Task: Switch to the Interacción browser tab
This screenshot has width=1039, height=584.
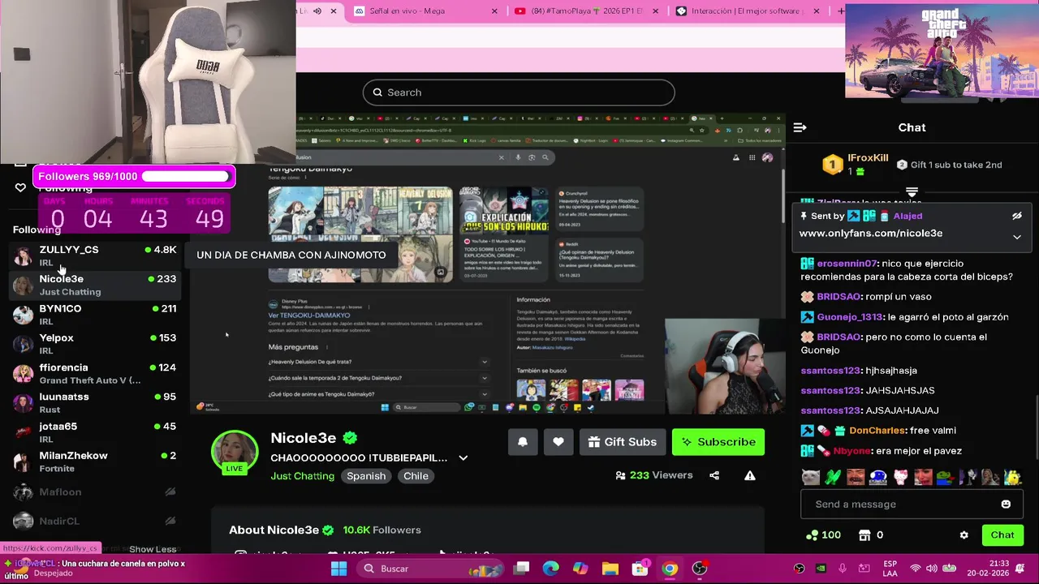Action: click(x=747, y=11)
